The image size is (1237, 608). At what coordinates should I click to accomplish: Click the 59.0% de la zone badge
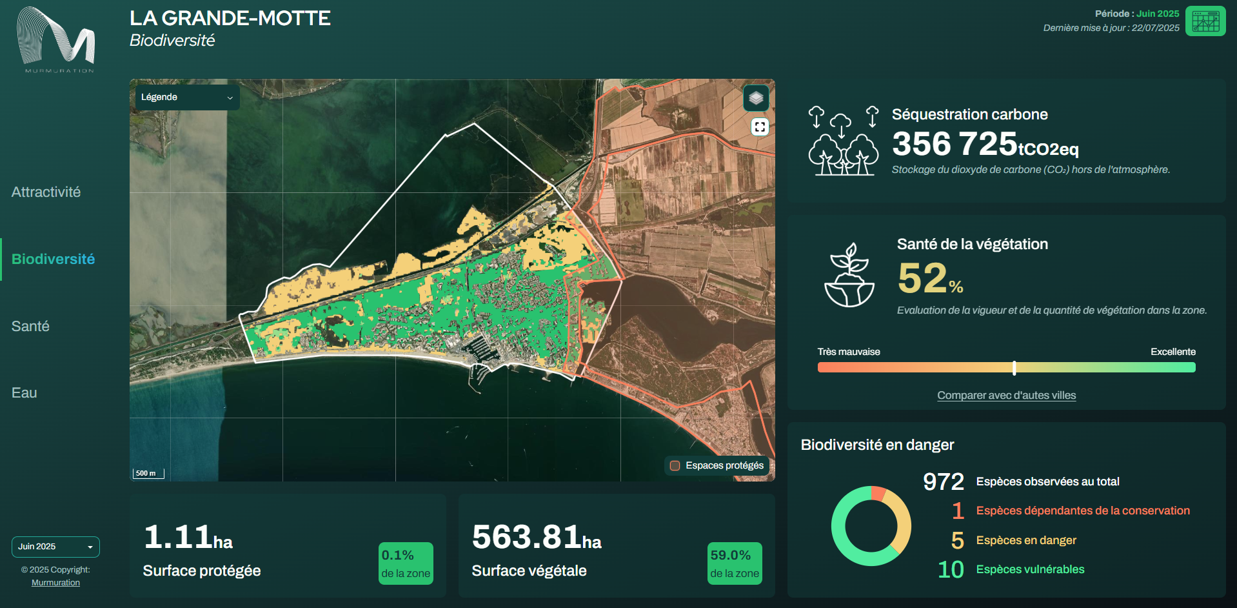pos(734,563)
